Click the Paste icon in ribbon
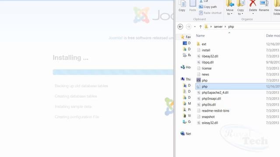The image size is (280, 157). (x=192, y=4)
